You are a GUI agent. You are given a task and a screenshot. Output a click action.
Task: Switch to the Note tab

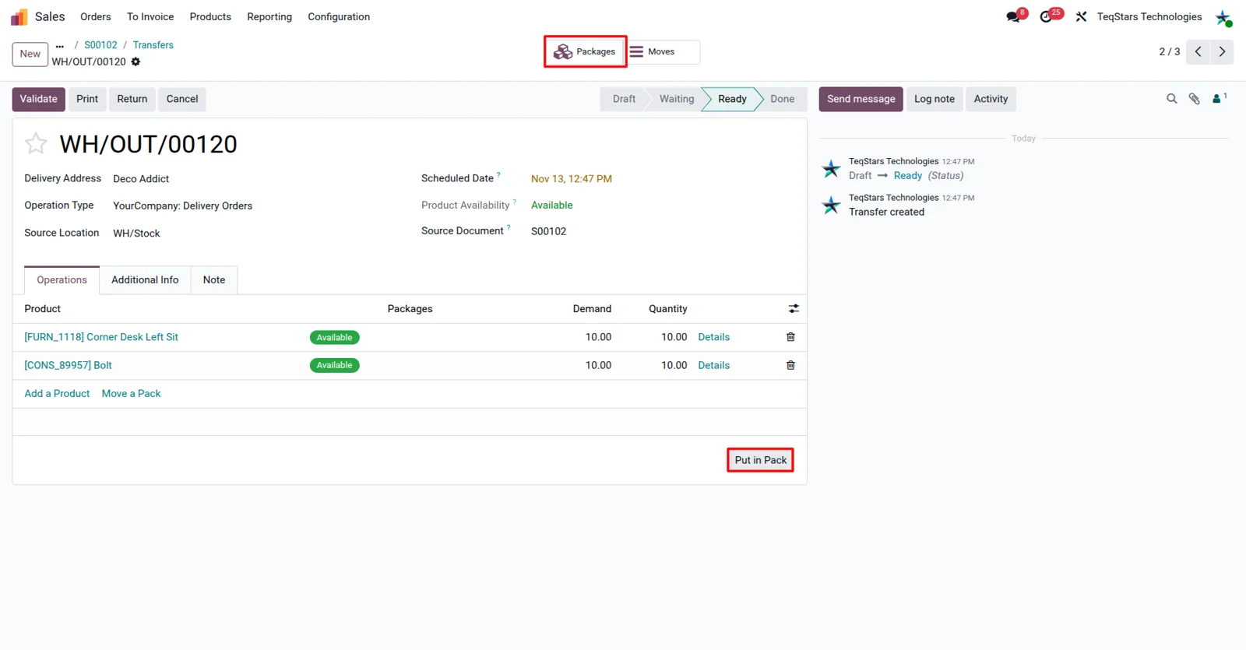click(x=214, y=280)
